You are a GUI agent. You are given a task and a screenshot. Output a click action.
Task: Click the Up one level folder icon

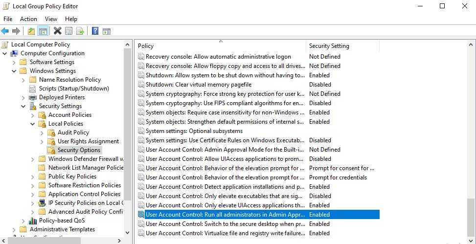31,31
